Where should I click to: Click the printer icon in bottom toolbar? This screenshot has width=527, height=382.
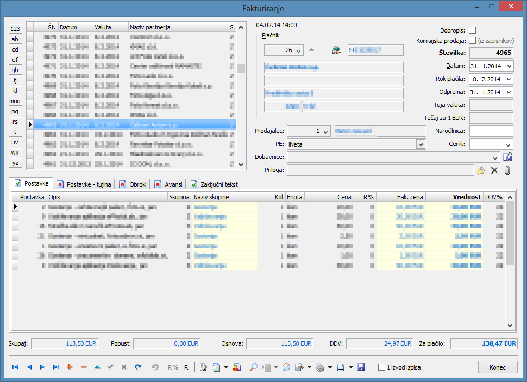click(320, 367)
